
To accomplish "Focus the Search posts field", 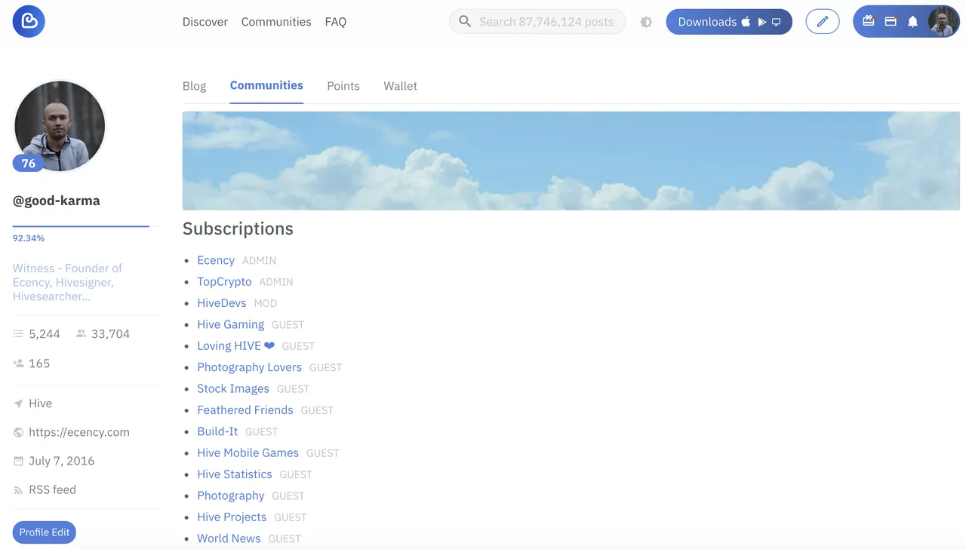I will 537,22.
